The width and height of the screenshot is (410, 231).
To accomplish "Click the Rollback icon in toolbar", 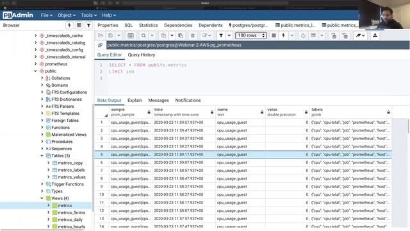I will pos(345,35).
